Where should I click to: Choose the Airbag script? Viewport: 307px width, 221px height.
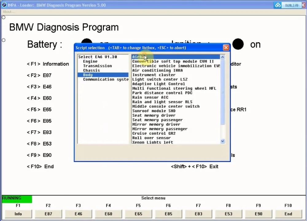point(176,57)
